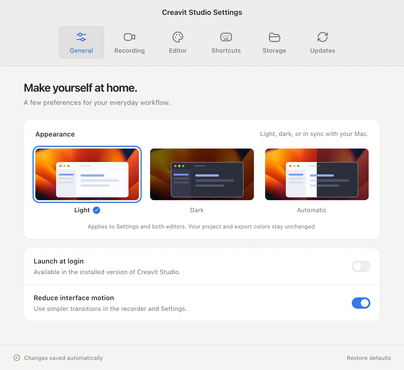404x370 pixels.
Task: Open the Shortcuts tab label
Action: (x=226, y=50)
